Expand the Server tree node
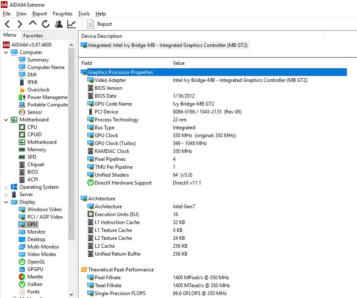Viewport: 357px width, 298px height. 6,195
